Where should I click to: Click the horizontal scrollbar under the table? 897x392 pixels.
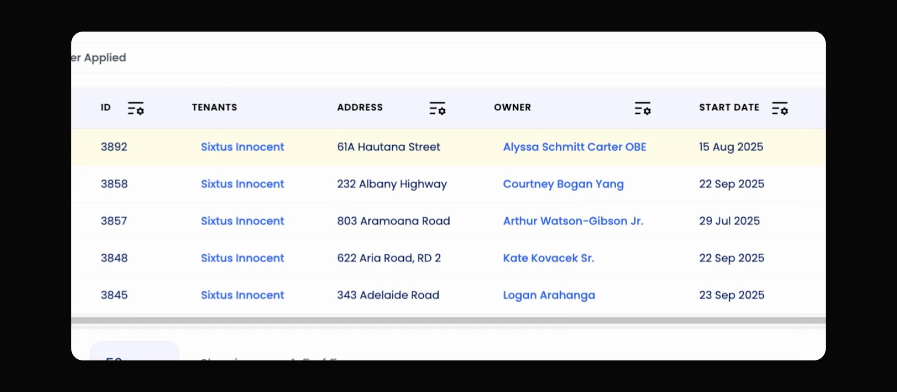pyautogui.click(x=448, y=321)
